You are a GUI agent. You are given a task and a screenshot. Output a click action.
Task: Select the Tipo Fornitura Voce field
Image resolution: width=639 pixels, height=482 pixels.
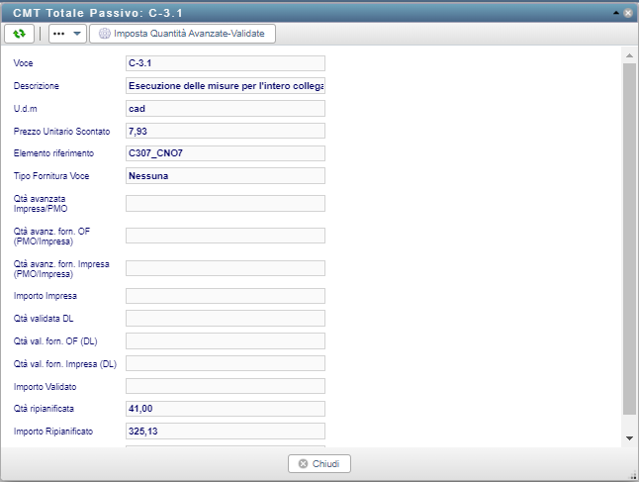[226, 176]
